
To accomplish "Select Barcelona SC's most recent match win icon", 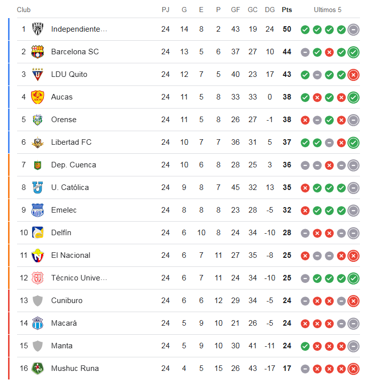I will click(x=353, y=52).
